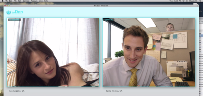Click the Elizabeth8 name tag on video

14,20
